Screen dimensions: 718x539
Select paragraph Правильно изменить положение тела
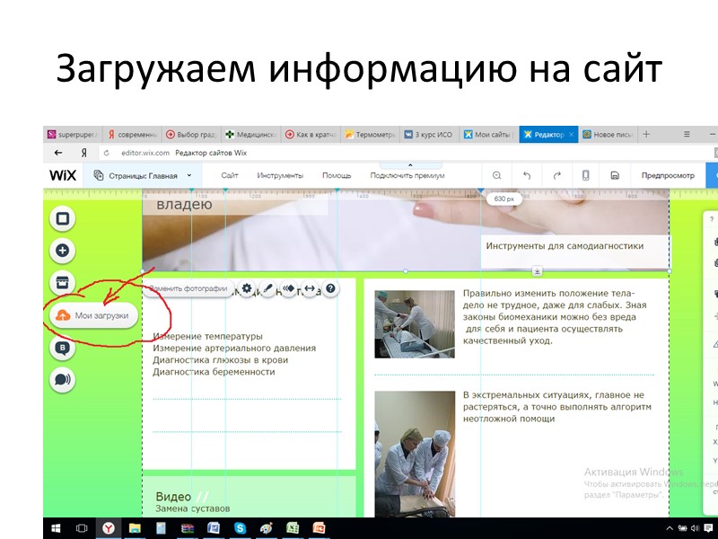555,317
